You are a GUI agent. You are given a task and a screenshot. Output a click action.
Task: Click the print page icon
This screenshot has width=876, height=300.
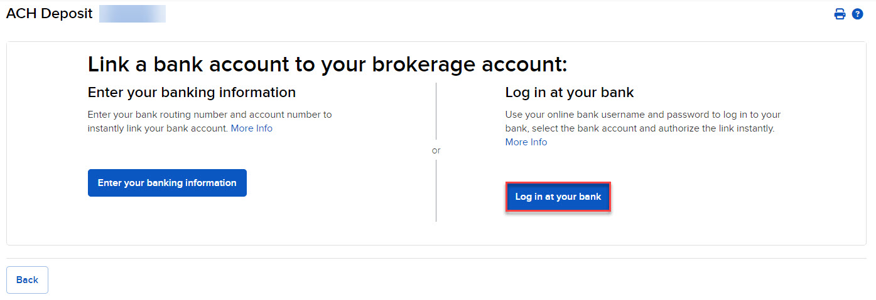(840, 14)
